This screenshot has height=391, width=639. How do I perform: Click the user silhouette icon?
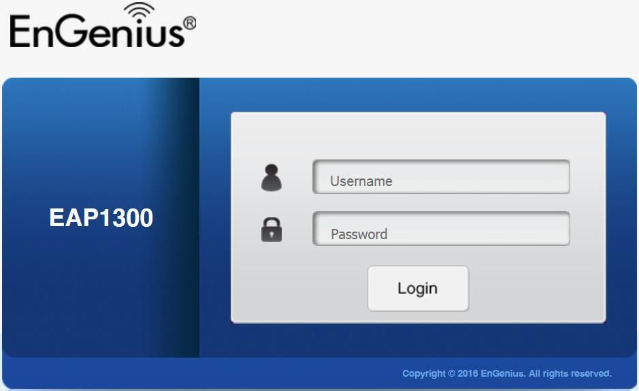click(272, 178)
